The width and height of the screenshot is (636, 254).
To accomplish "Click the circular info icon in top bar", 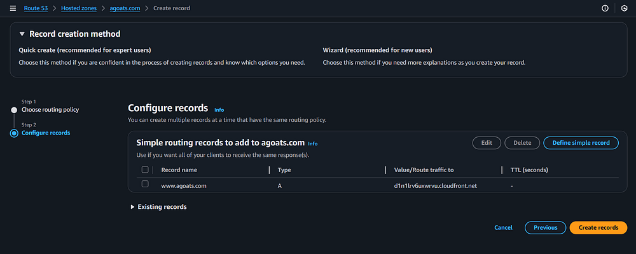I will coord(604,8).
